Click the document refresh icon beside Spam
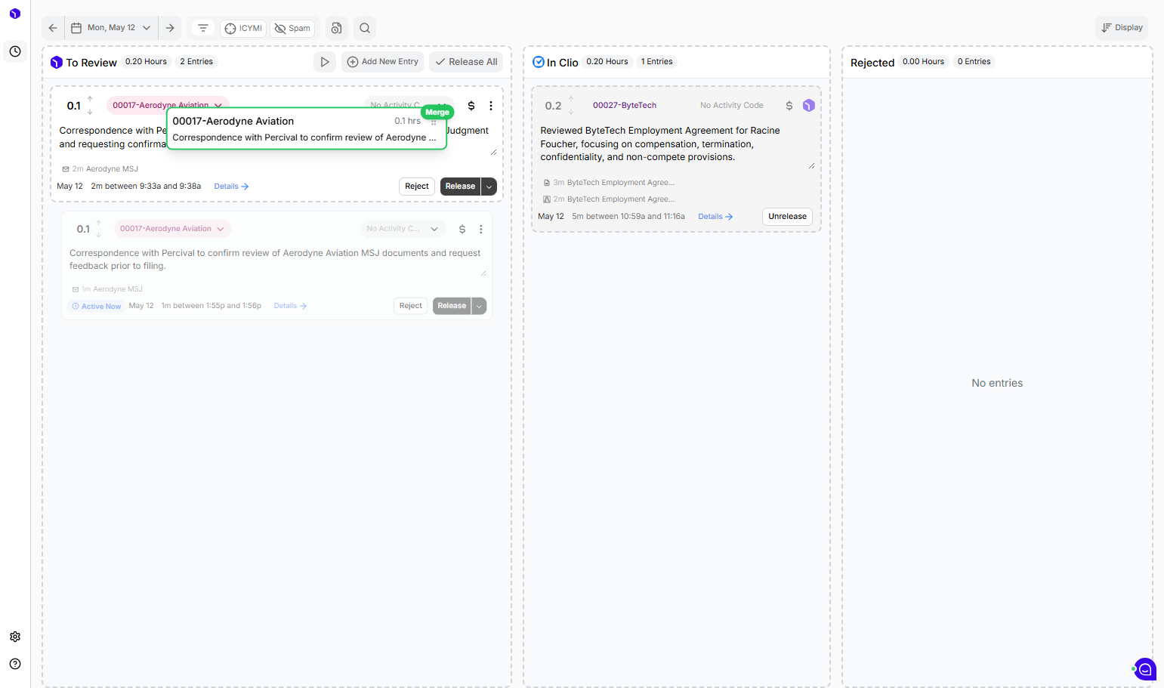 337,28
